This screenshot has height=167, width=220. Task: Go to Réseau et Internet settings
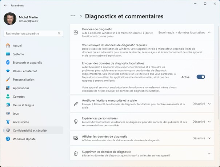[x=25, y=71]
